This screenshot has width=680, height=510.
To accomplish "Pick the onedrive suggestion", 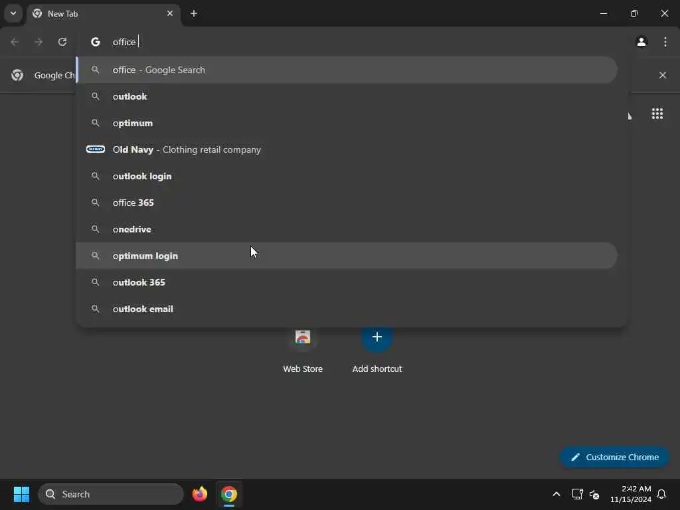I will click(347, 229).
